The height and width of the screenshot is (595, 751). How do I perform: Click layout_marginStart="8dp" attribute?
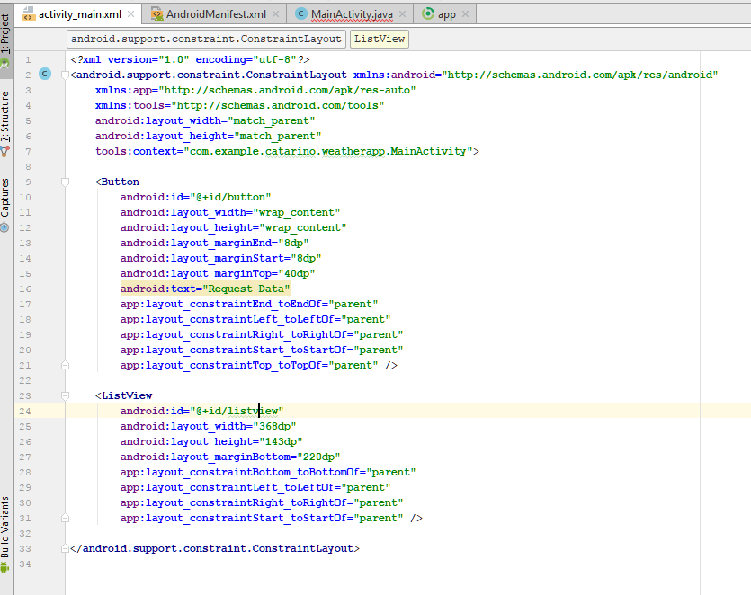click(220, 258)
